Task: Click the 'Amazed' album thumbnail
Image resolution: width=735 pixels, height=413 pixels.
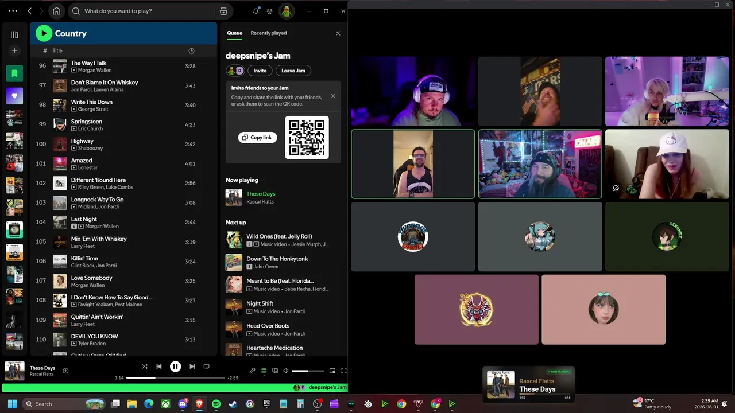Action: coord(60,163)
